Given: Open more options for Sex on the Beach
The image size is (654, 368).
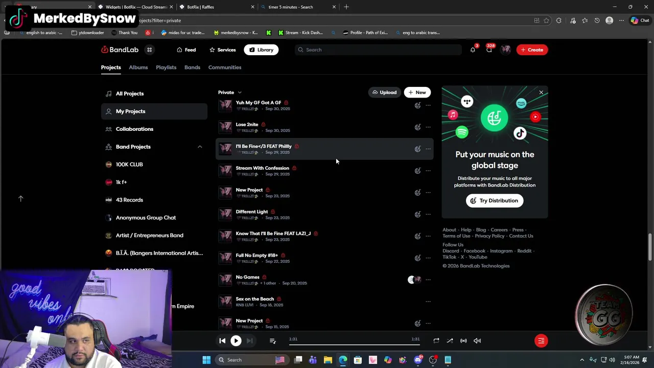Looking at the screenshot, I should (428, 302).
